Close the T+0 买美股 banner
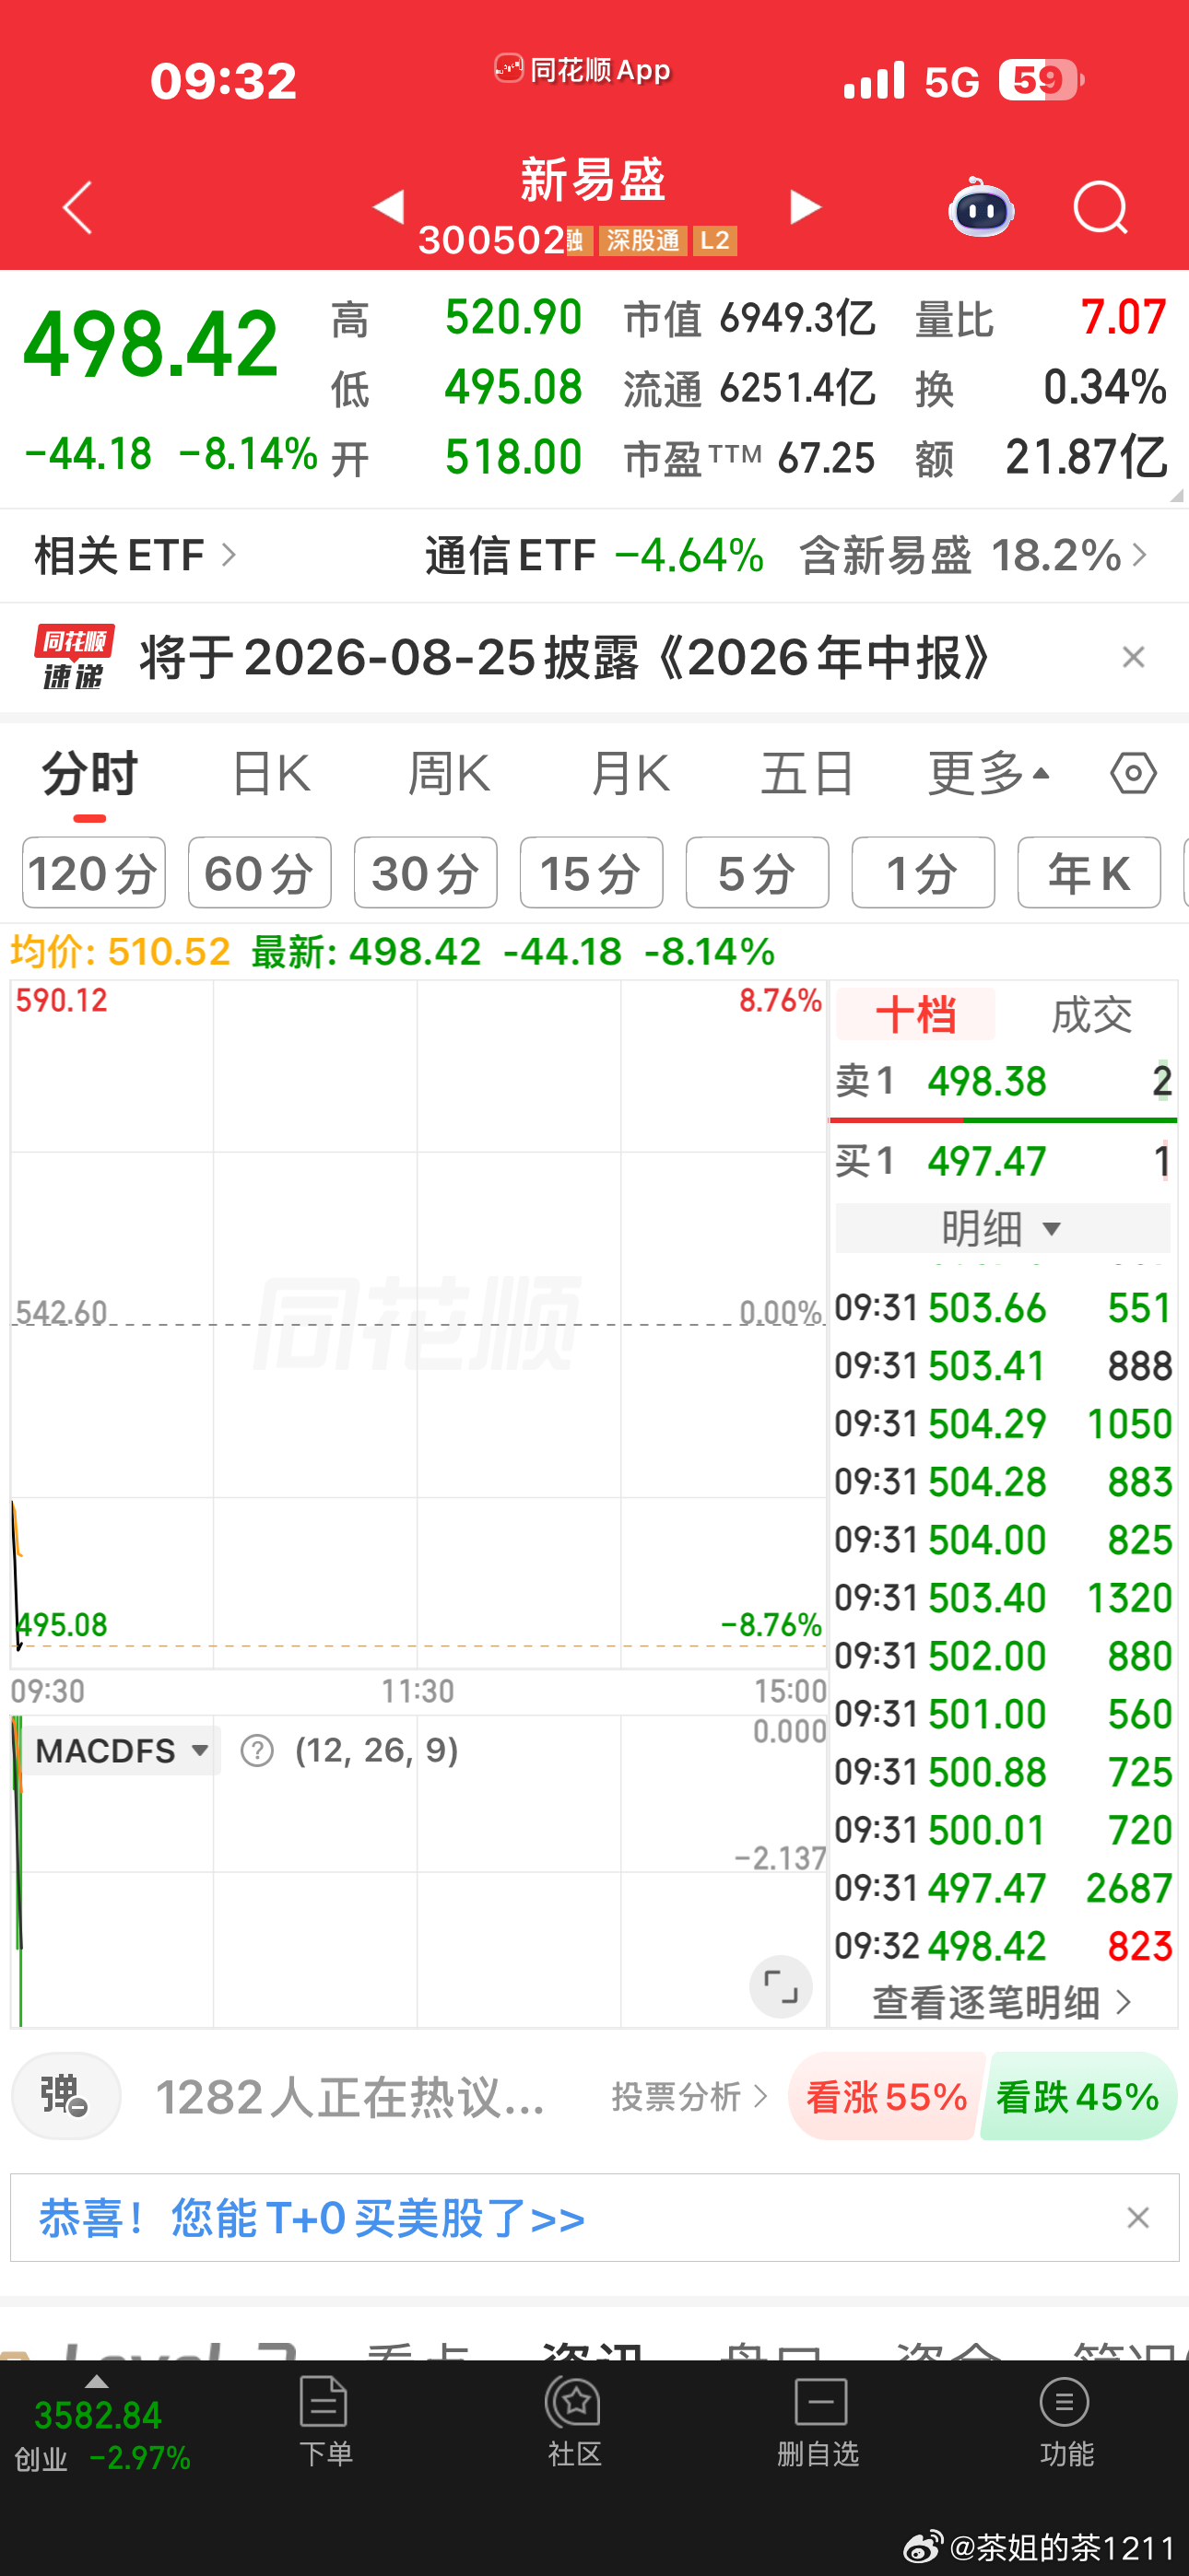This screenshot has width=1189, height=2576. (1138, 2218)
